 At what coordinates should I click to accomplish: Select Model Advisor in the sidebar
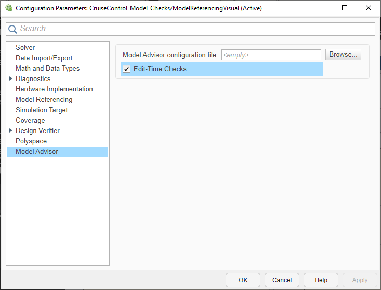pyautogui.click(x=37, y=151)
